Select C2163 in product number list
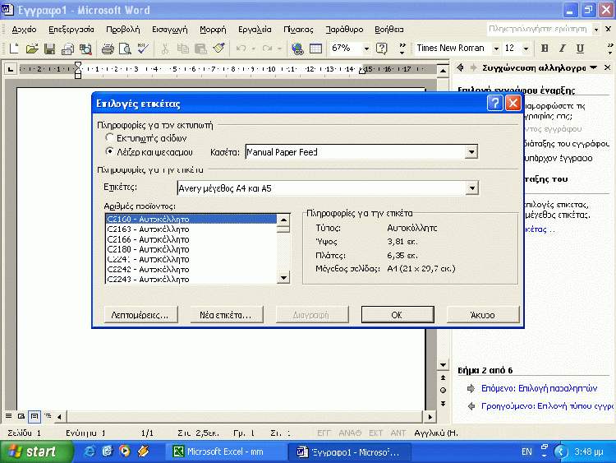This screenshot has height=463, width=616. [191, 229]
